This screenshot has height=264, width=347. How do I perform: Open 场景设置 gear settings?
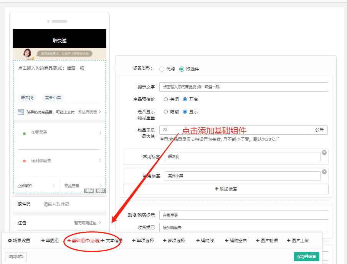point(19,241)
